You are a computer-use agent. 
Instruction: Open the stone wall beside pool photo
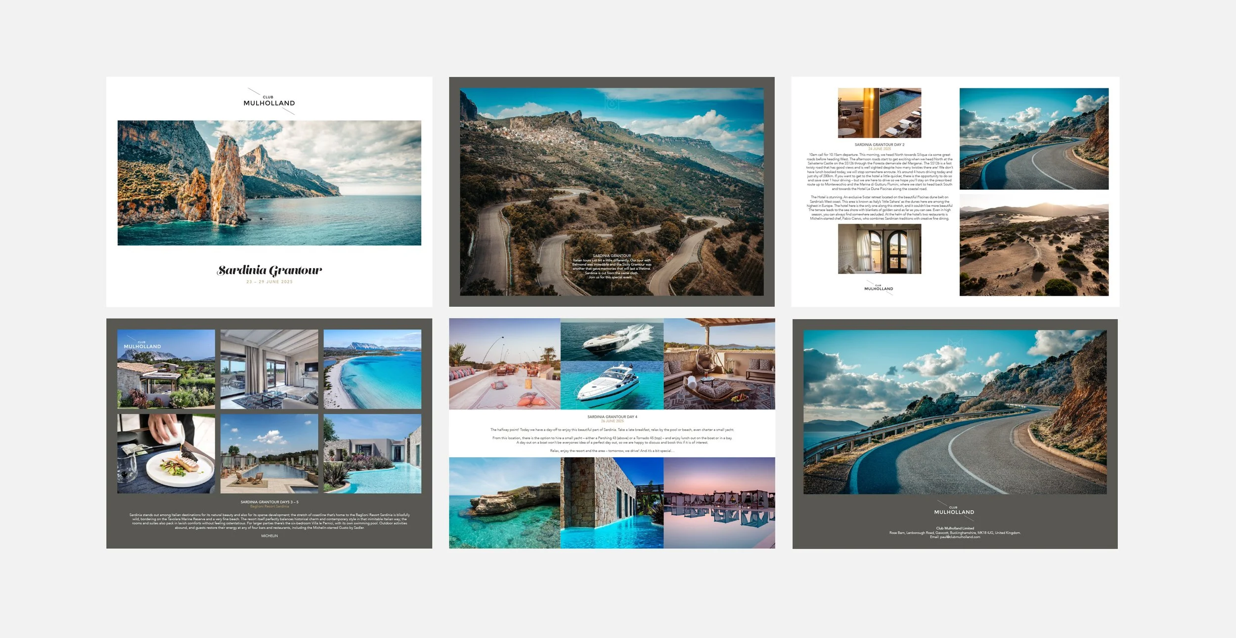[x=612, y=503]
